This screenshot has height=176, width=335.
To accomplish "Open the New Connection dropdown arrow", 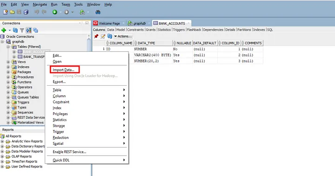I will pyautogui.click(x=10, y=30).
